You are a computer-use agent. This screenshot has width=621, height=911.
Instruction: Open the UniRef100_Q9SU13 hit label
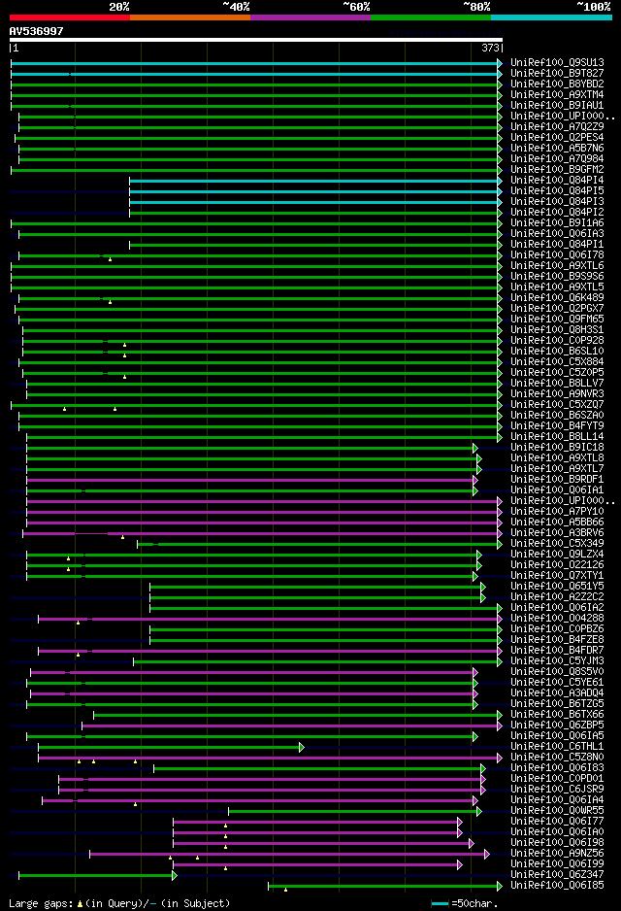(557, 63)
